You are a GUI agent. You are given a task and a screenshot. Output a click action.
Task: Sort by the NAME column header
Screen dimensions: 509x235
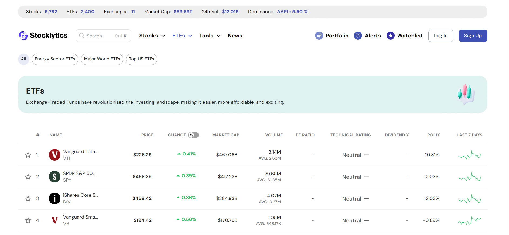point(56,135)
